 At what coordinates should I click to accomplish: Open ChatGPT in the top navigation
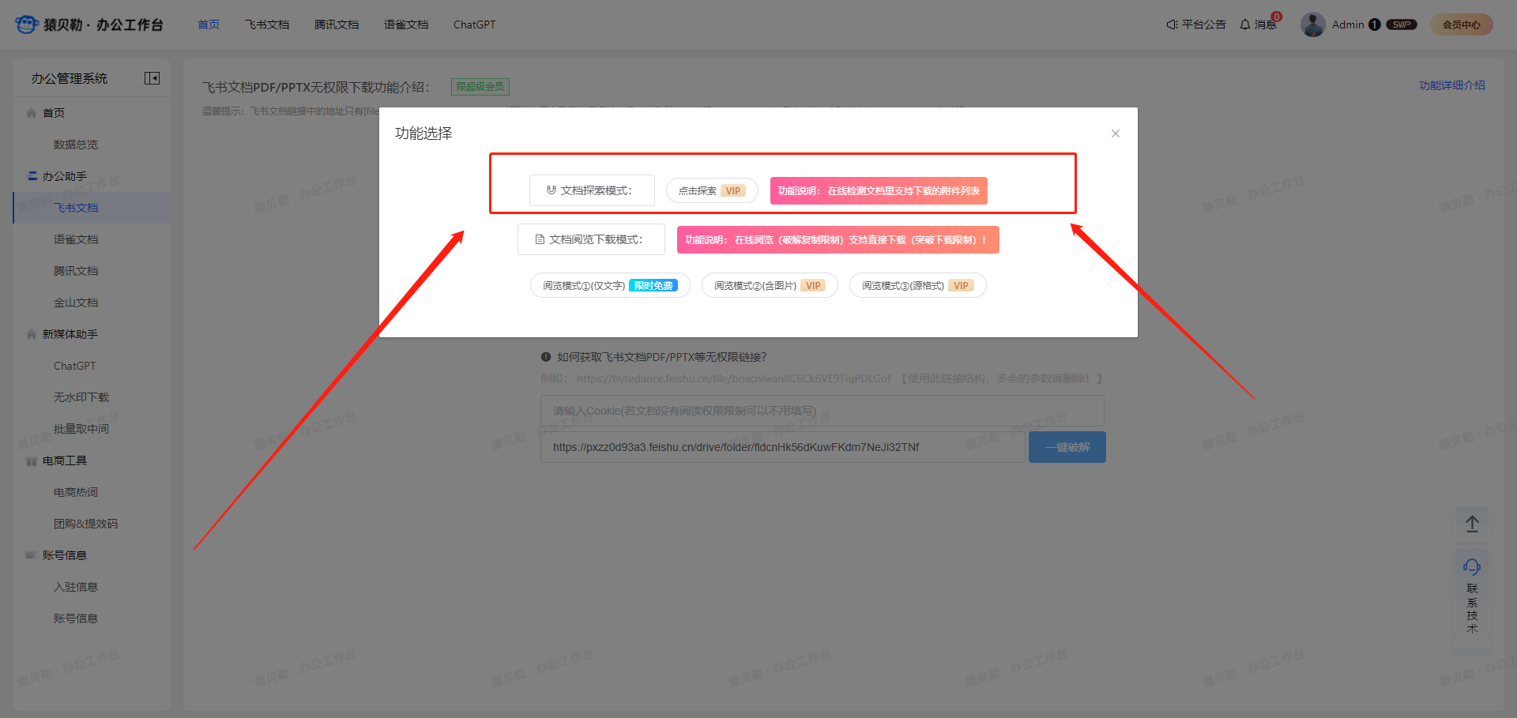[x=474, y=24]
